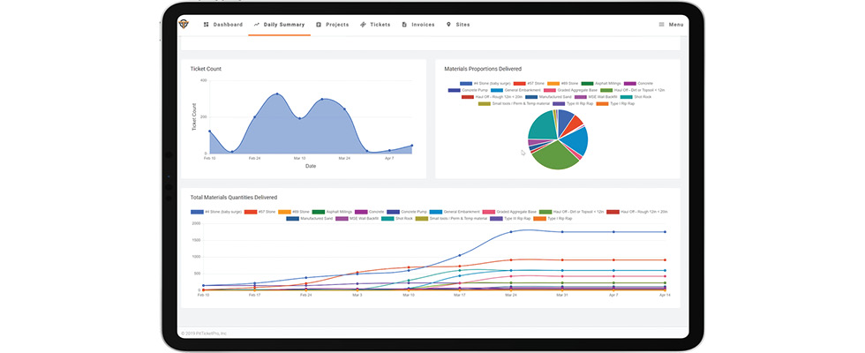Open the Sites page link
865x353 pixels.
[463, 25]
